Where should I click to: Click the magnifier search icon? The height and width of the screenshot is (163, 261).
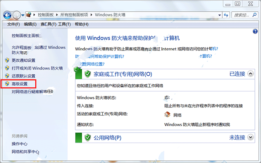pos(254,15)
